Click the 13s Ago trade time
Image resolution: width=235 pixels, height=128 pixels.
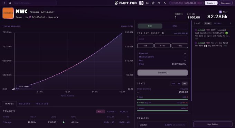pos(7,122)
